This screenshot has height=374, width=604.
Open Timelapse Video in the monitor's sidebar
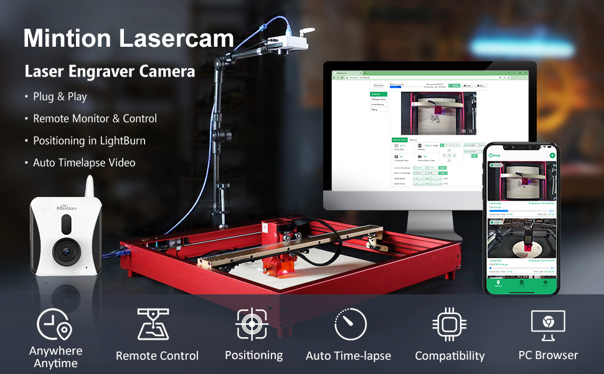click(x=378, y=99)
